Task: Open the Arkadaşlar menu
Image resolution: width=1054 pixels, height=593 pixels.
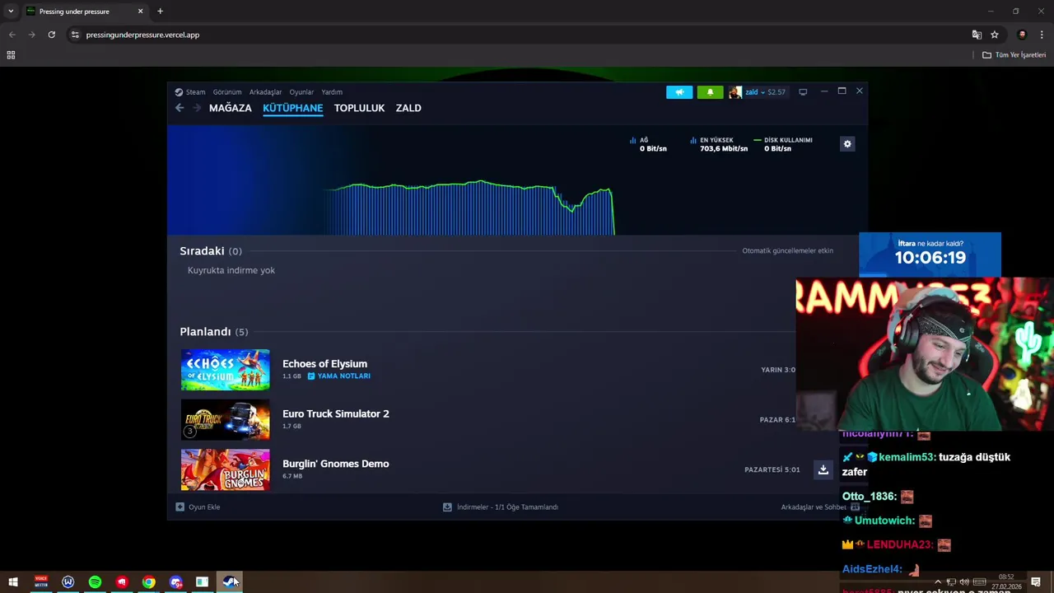Action: [265, 92]
